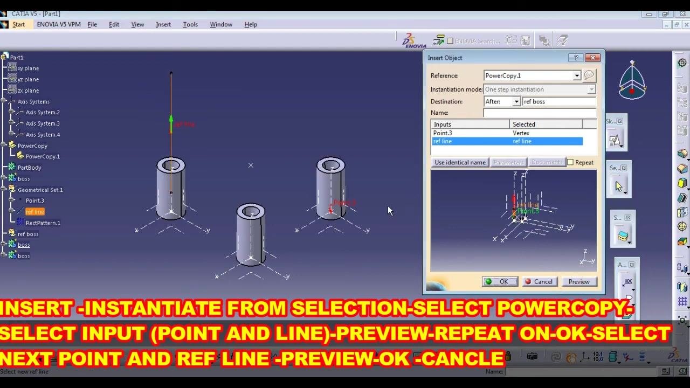The image size is (690, 388).
Task: Collapse the Geometrical Set.1 node
Action: (4, 190)
